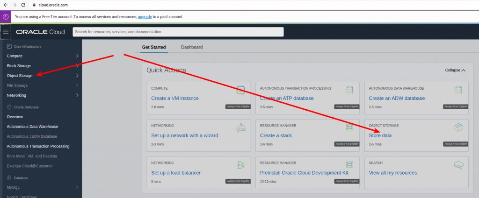Click the Create a stack link

point(276,135)
